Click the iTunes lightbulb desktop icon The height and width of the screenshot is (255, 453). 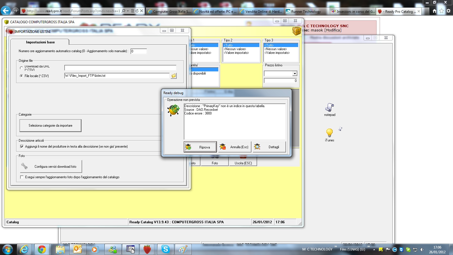330,135
